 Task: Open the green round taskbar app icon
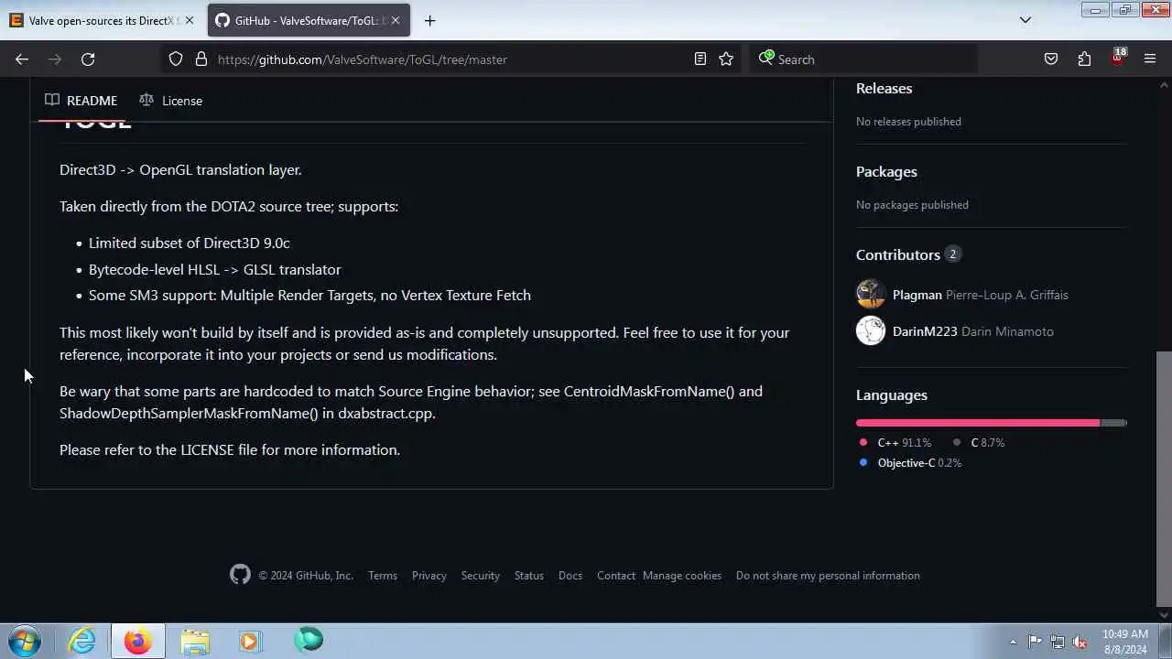pyautogui.click(x=309, y=641)
